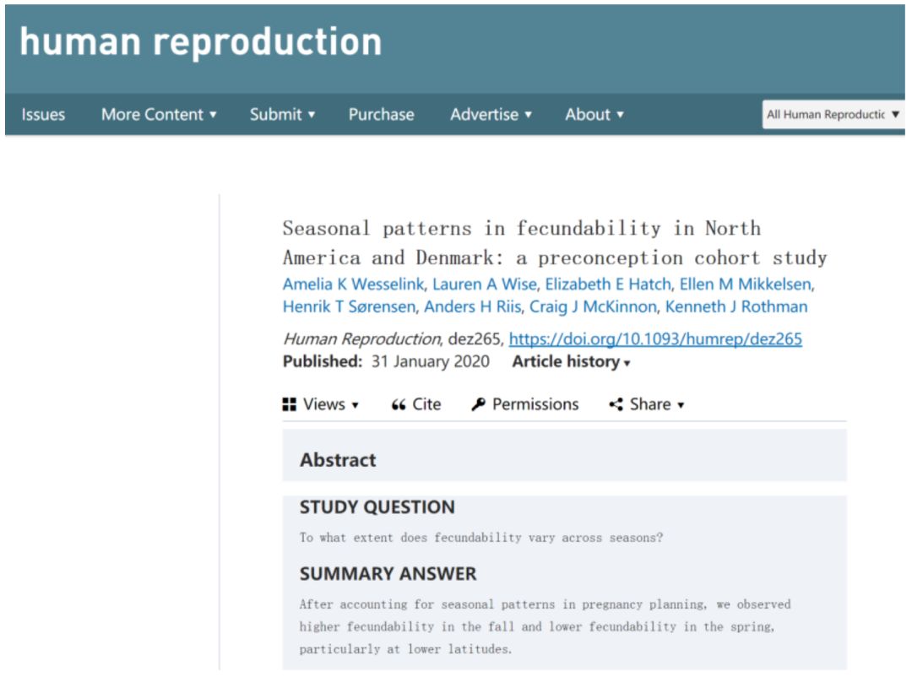Open the All Human Reproduction search scope dropdown
The width and height of the screenshot is (912, 677).
[x=833, y=115]
